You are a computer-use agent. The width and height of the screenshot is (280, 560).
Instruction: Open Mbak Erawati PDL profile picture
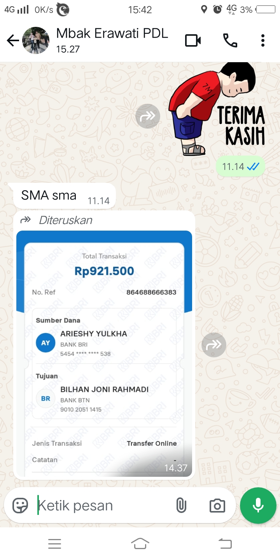(36, 40)
